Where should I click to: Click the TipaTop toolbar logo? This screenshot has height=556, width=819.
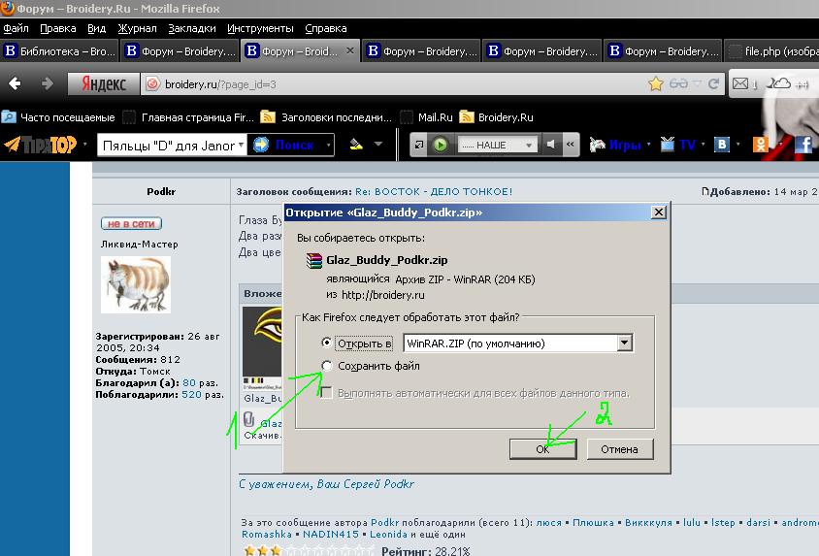click(40, 145)
